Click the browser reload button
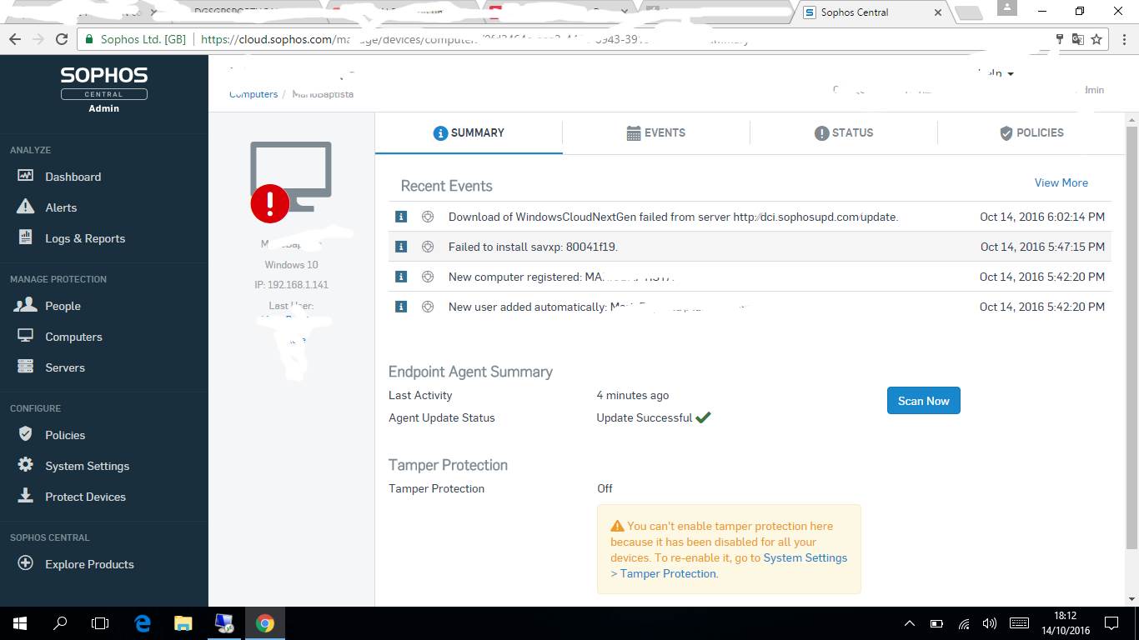The height and width of the screenshot is (640, 1139). [x=62, y=39]
